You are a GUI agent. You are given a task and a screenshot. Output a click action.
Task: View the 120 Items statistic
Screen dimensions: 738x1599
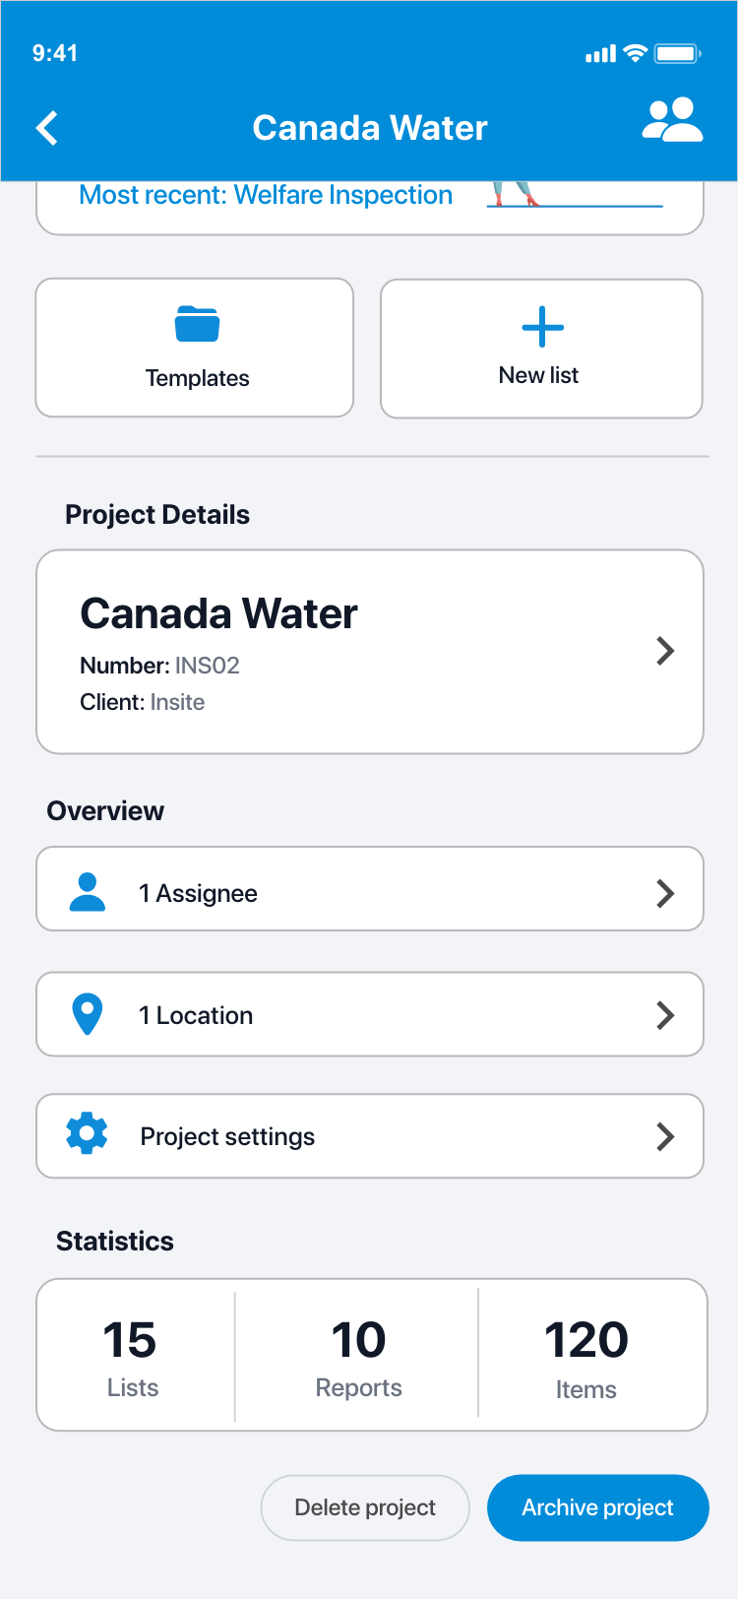pyautogui.click(x=586, y=1356)
